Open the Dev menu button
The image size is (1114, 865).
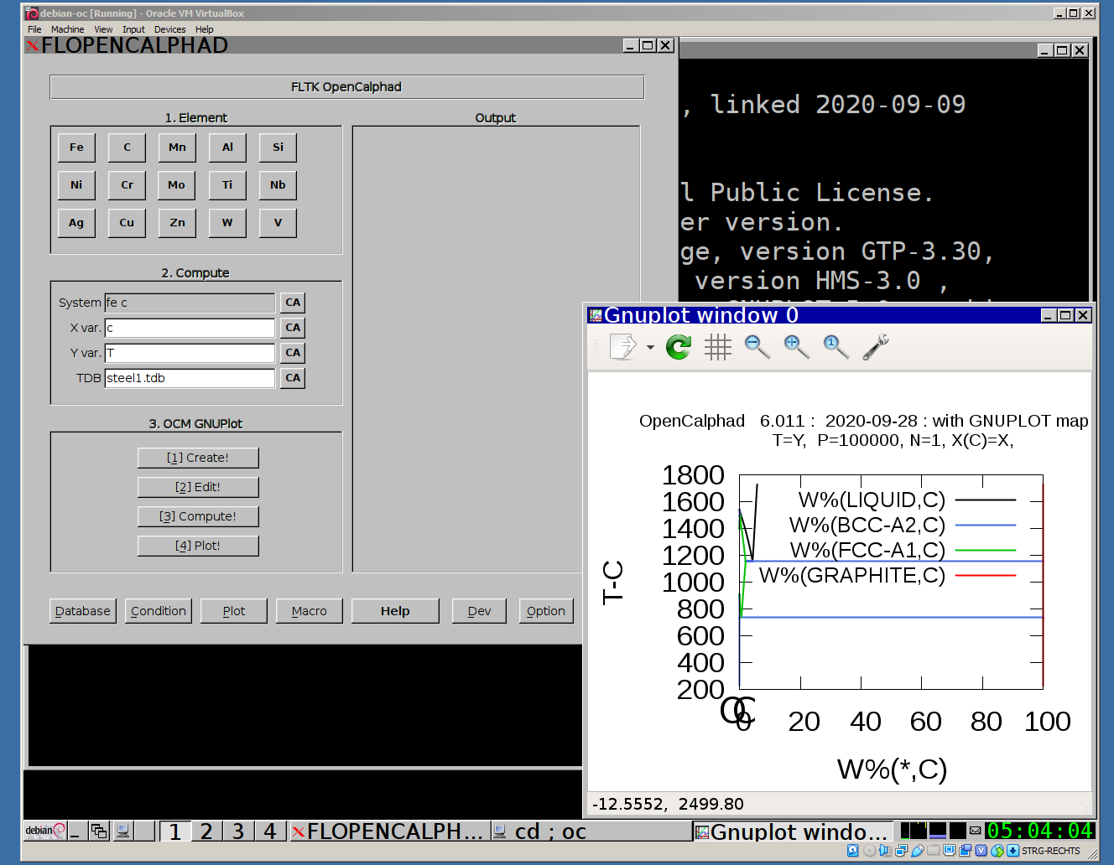click(x=479, y=611)
